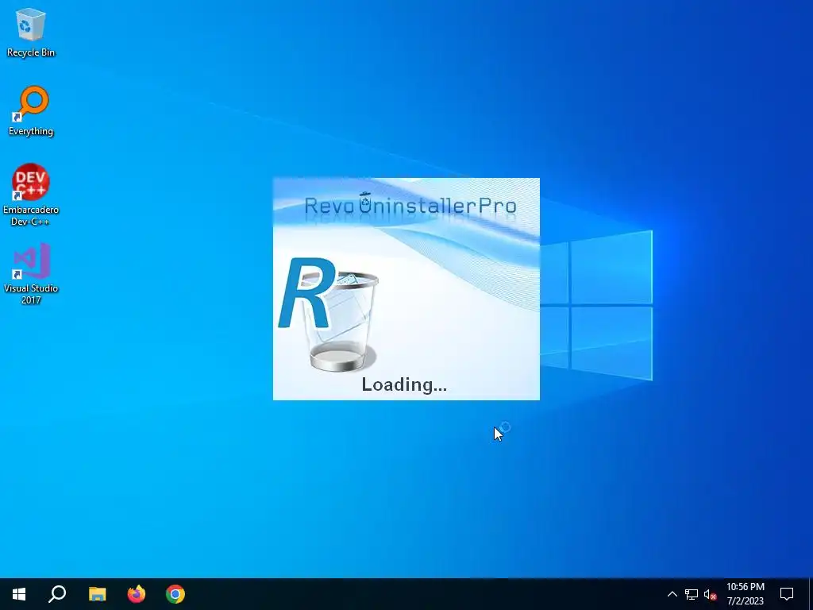This screenshot has height=610, width=813.
Task: Select the Recycle Bin desktop icon
Action: 31,32
